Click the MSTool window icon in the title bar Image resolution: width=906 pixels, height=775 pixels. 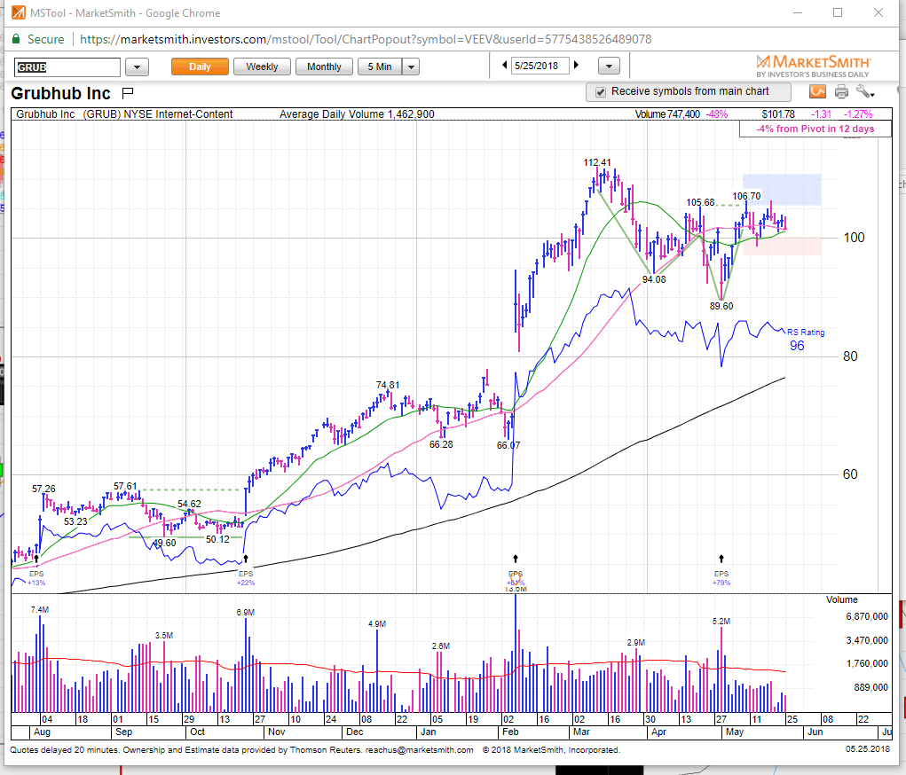19,12
